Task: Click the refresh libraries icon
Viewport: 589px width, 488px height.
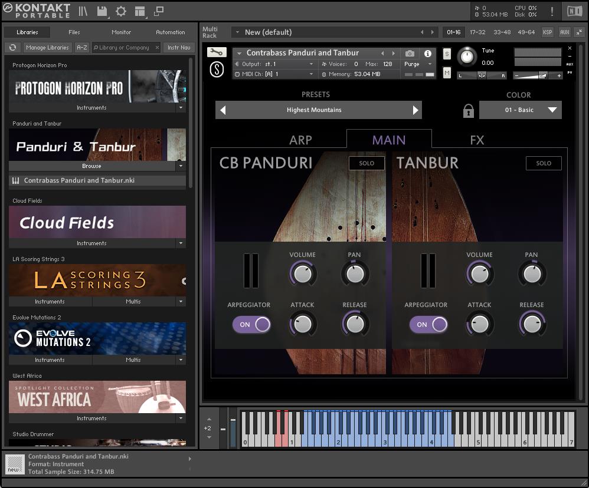Action: [12, 48]
